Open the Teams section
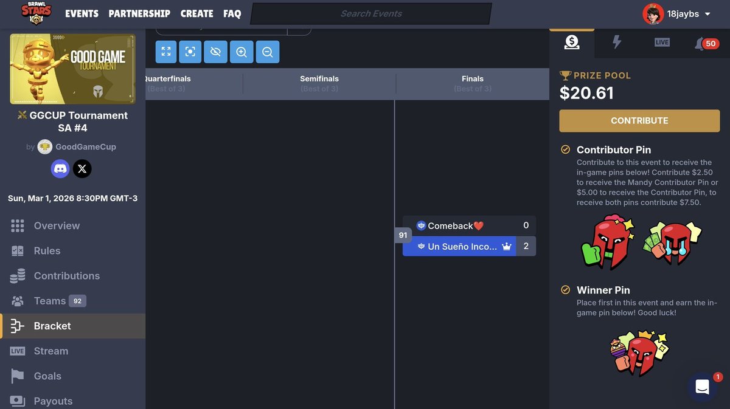The width and height of the screenshot is (730, 409). 72,301
